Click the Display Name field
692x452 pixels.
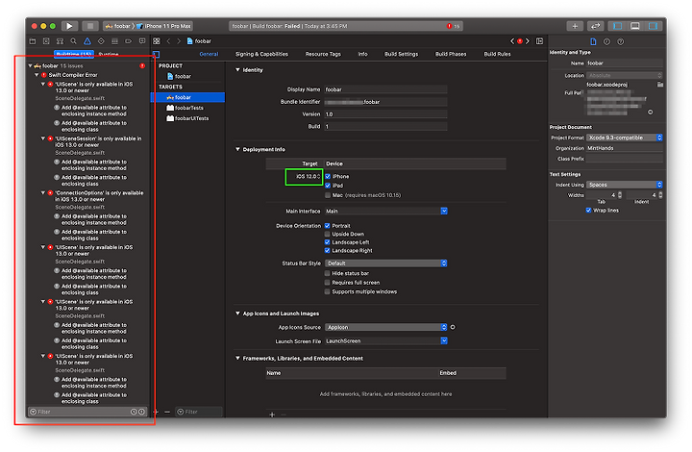385,89
